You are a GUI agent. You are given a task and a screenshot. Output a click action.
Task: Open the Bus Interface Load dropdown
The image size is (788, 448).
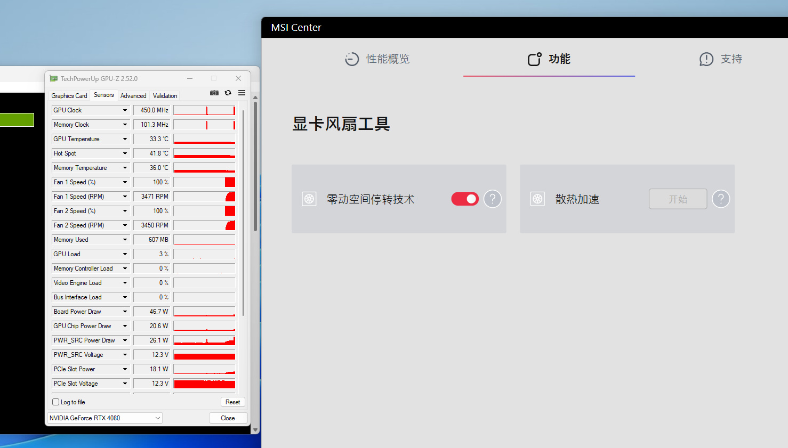coord(125,297)
